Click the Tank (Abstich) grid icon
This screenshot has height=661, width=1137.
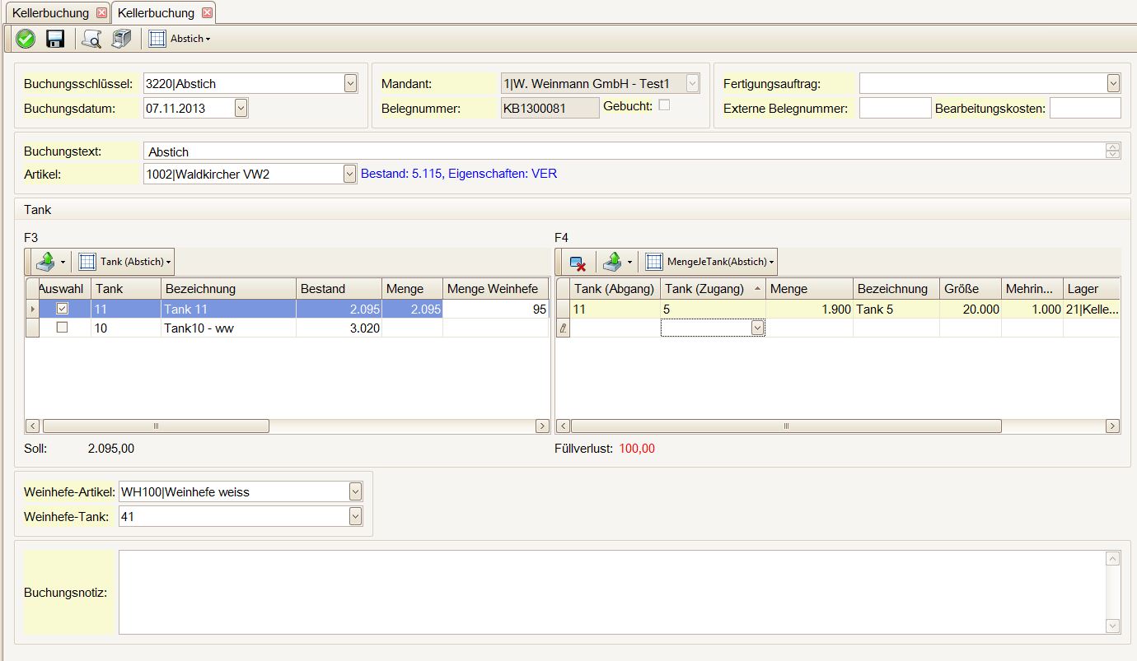(87, 262)
